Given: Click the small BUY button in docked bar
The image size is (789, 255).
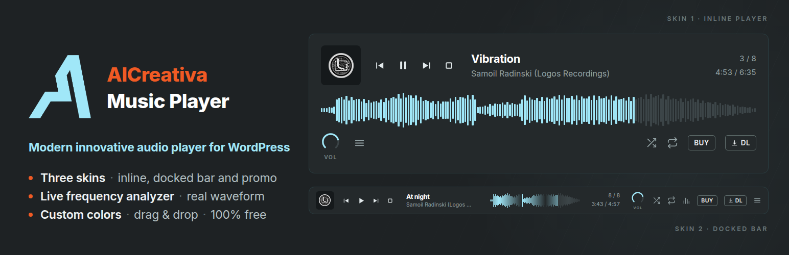Looking at the screenshot, I should (x=707, y=200).
